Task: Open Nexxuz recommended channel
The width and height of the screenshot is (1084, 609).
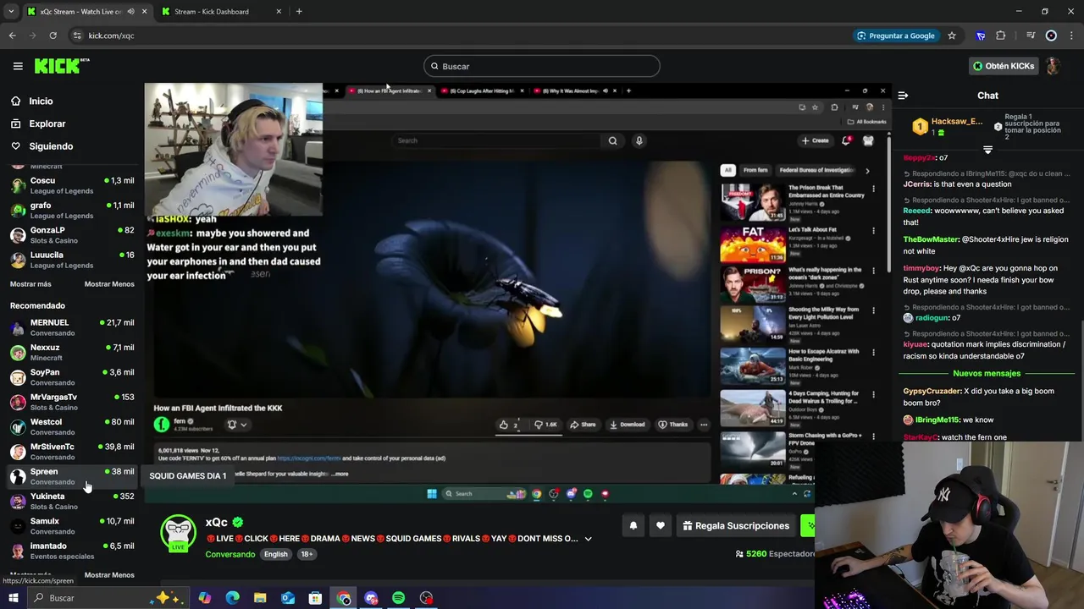Action: [x=71, y=352]
